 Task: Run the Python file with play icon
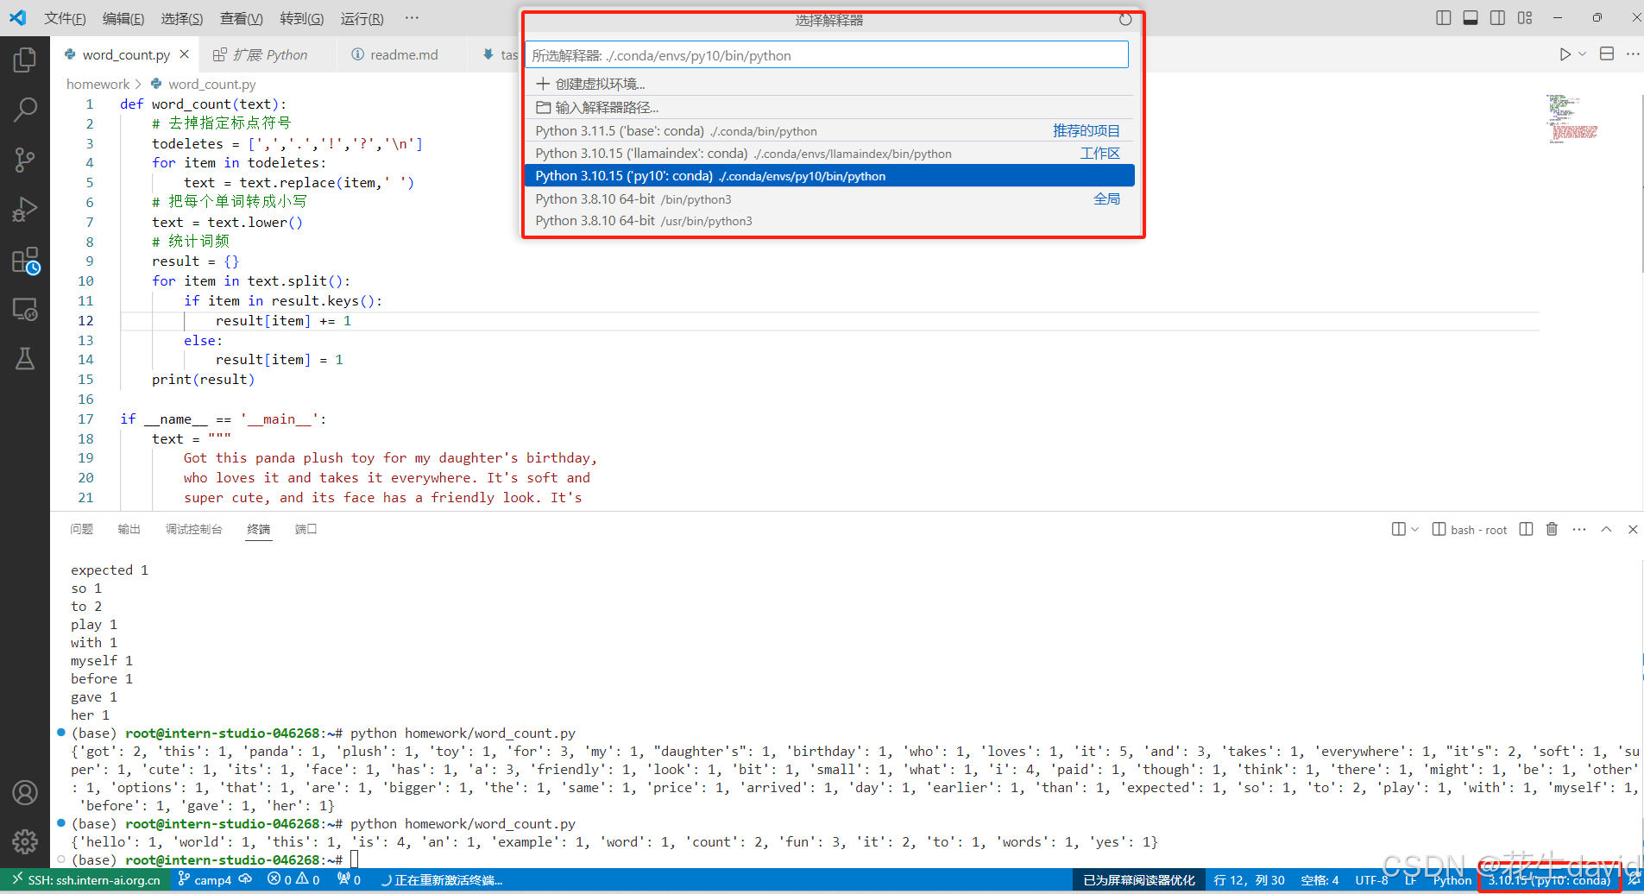click(x=1565, y=54)
